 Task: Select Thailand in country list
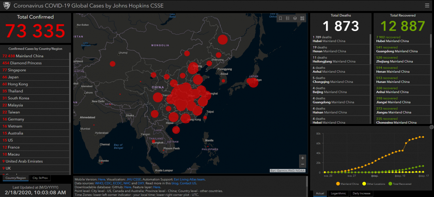click(35, 91)
